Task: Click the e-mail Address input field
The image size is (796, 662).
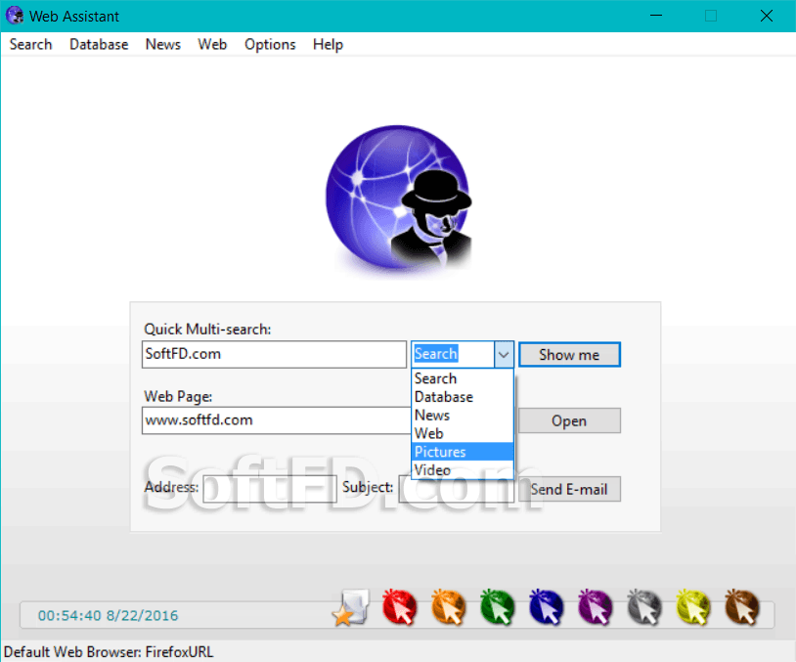Action: (270, 489)
